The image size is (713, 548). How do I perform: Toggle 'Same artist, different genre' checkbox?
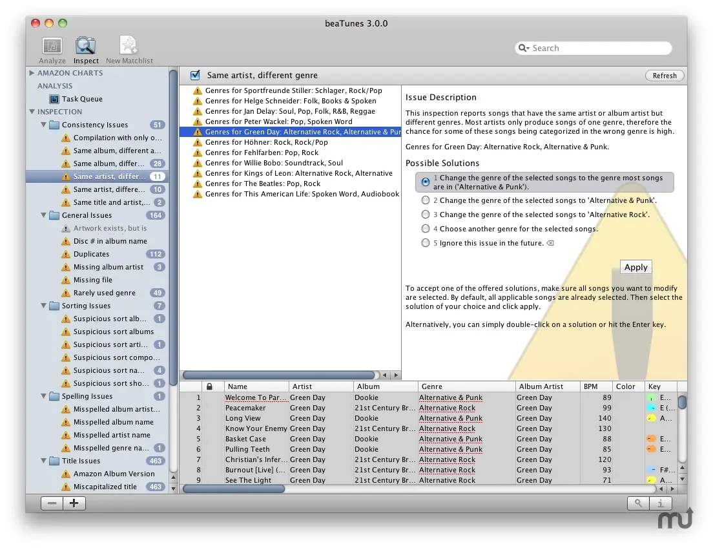[x=195, y=75]
